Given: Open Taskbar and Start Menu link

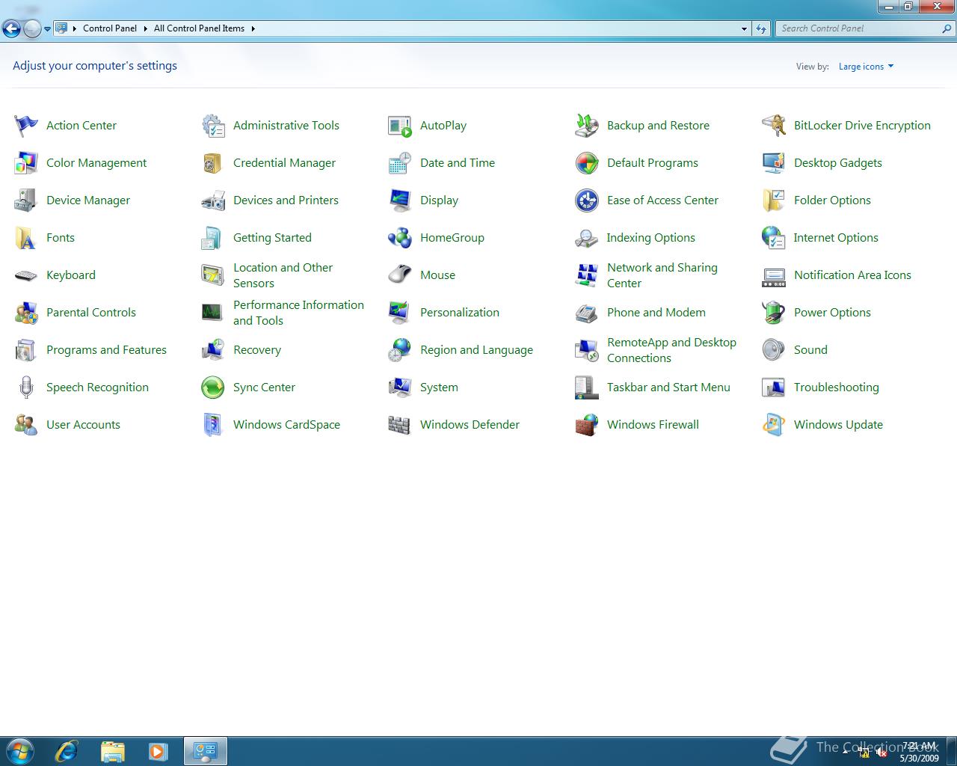Looking at the screenshot, I should pyautogui.click(x=668, y=387).
